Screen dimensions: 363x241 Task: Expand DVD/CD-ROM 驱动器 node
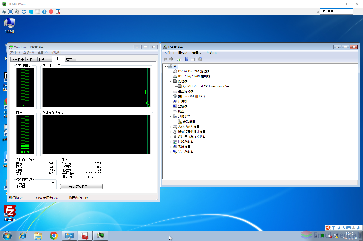tap(170, 71)
